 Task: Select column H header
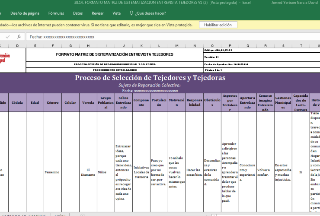[x=88, y=46]
